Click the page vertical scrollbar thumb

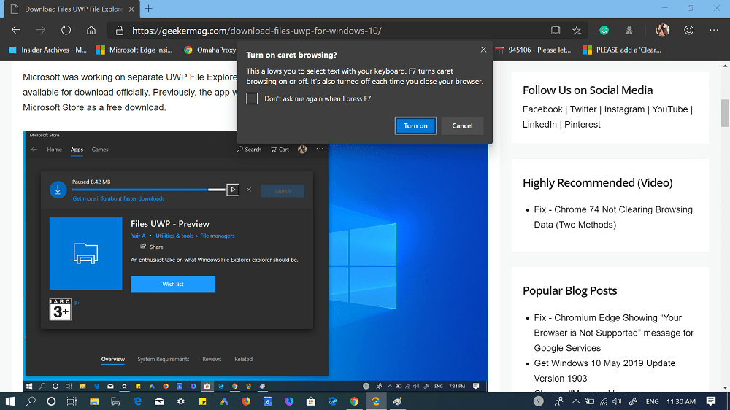pos(725,112)
